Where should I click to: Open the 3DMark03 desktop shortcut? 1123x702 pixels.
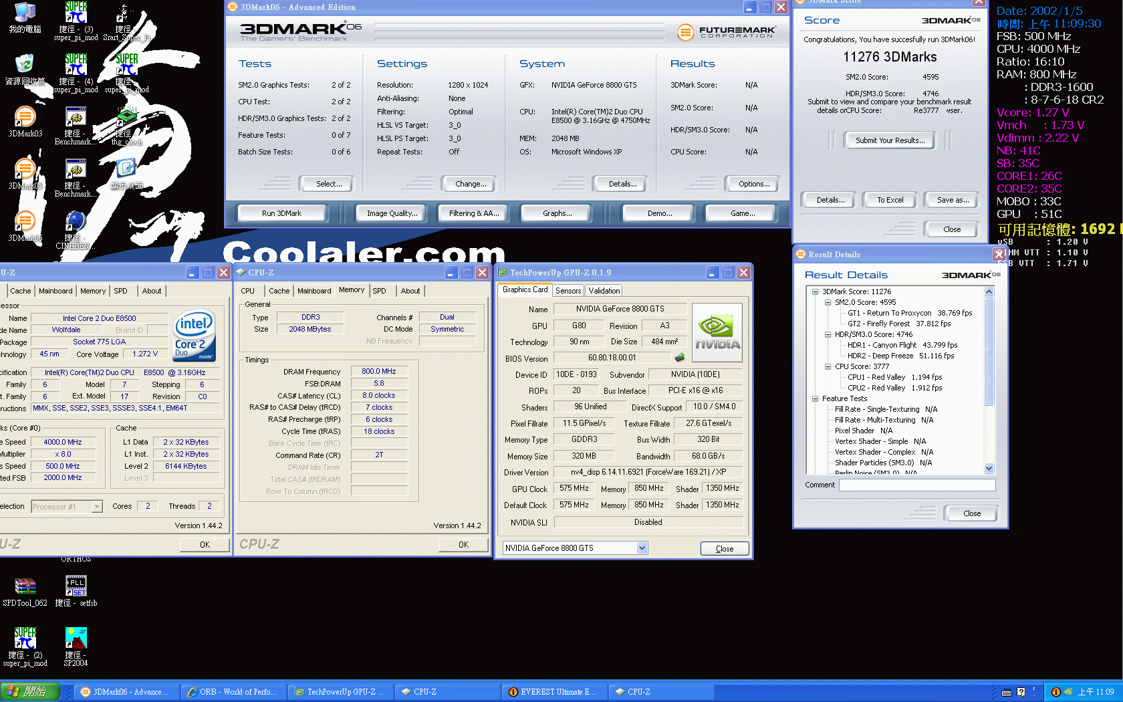coord(25,118)
